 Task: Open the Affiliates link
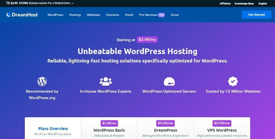225,3
